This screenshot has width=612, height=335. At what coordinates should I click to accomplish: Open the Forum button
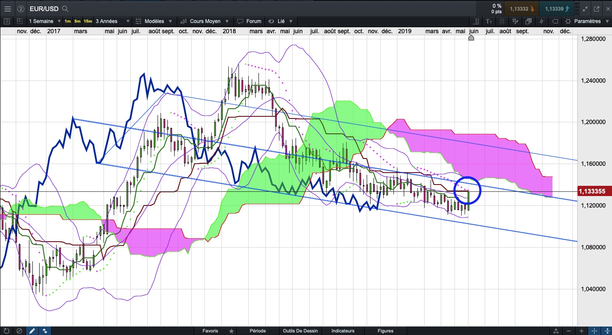point(249,21)
